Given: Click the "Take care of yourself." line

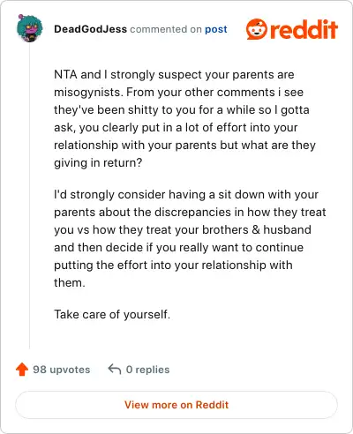Looking at the screenshot, I should (112, 314).
